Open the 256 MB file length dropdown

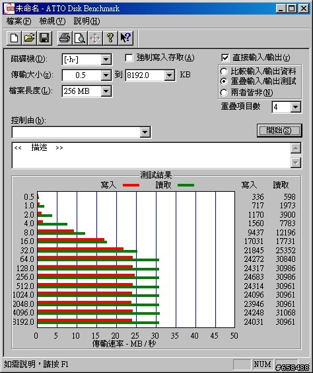pos(106,91)
